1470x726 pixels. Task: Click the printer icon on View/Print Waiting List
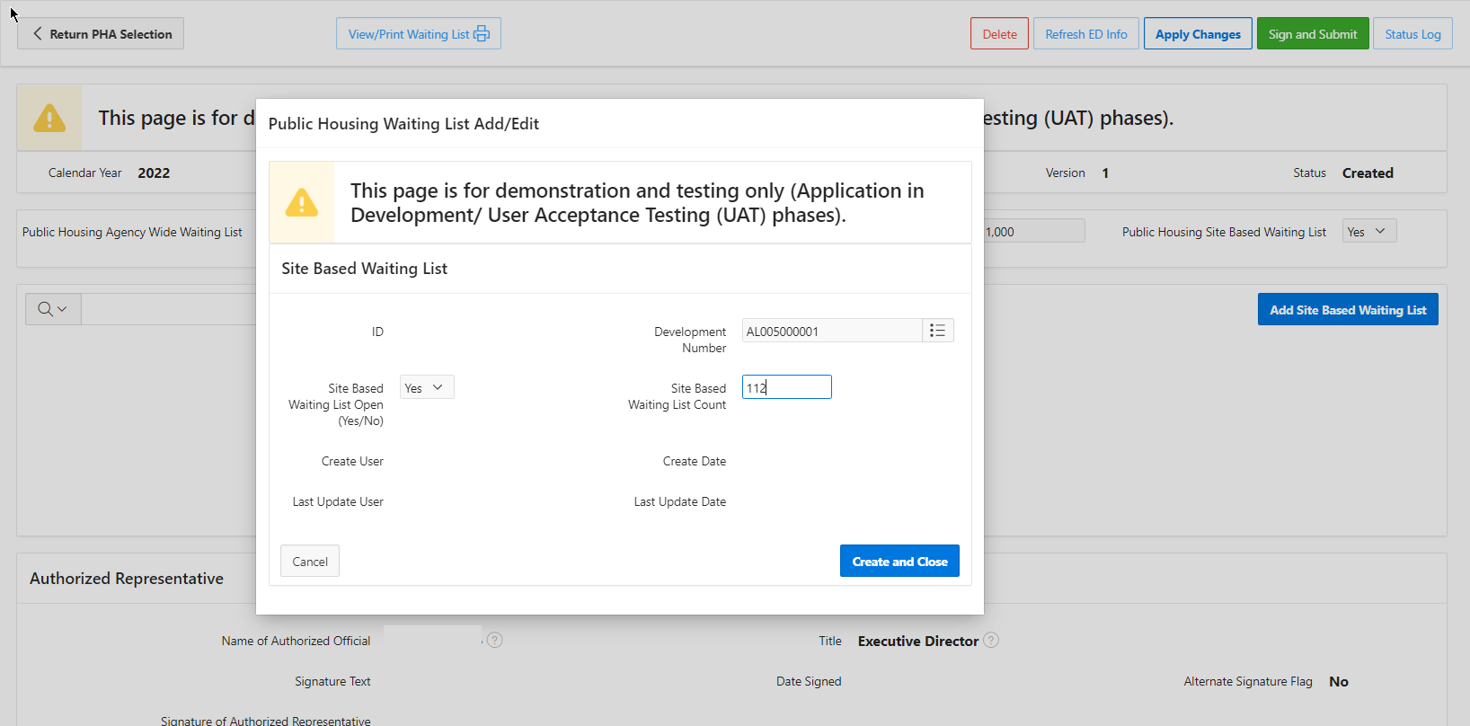482,34
